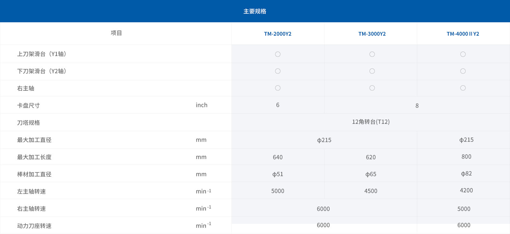This screenshot has height=234, width=510.
Task: Click the circle for 下刀架滑台 under TM-3000Y2
Action: pos(372,71)
